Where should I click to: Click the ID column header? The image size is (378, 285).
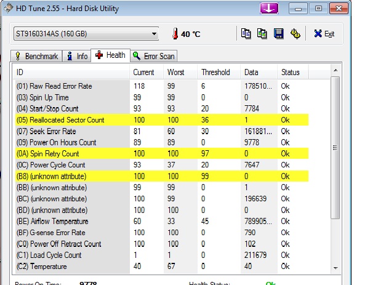(71, 73)
